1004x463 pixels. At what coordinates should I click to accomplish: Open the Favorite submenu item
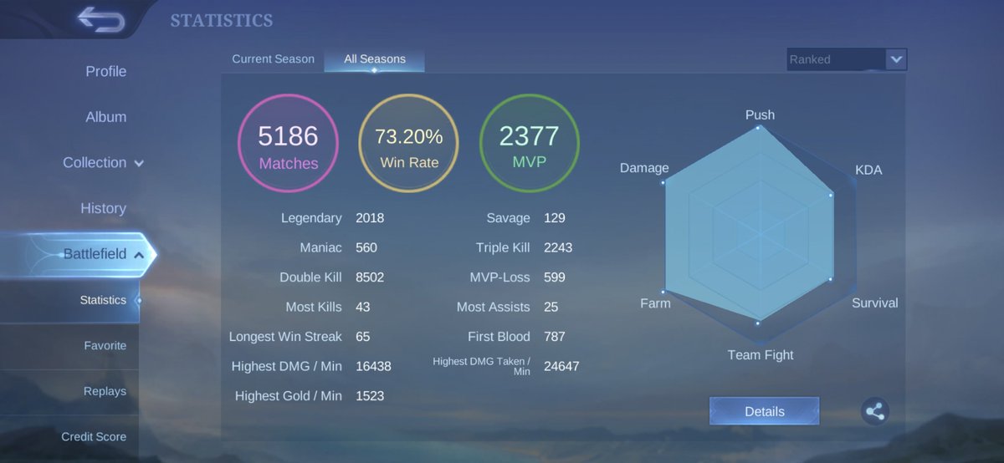(105, 345)
